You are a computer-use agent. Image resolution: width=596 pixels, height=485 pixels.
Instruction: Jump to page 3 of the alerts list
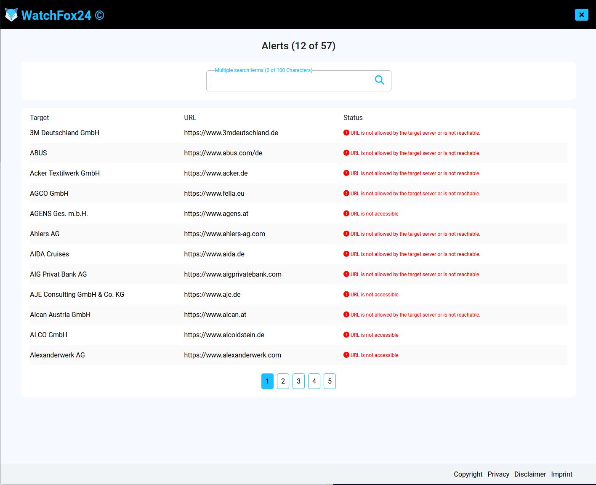click(x=298, y=381)
